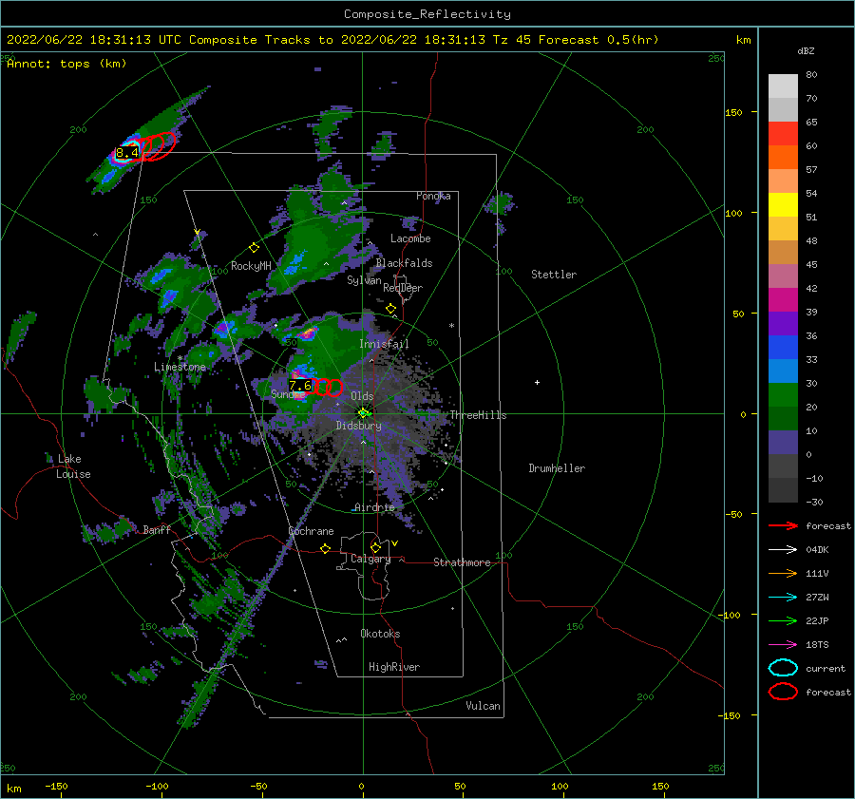The image size is (855, 799).
Task: Click the ThreeHills label
Action: click(x=478, y=415)
